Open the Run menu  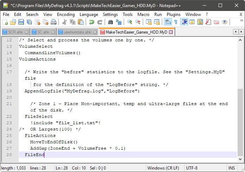tap(158, 15)
